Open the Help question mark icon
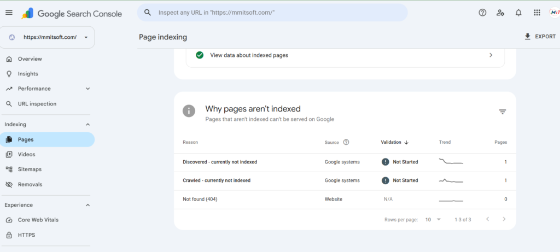Viewport: 560px width, 252px height. (482, 13)
